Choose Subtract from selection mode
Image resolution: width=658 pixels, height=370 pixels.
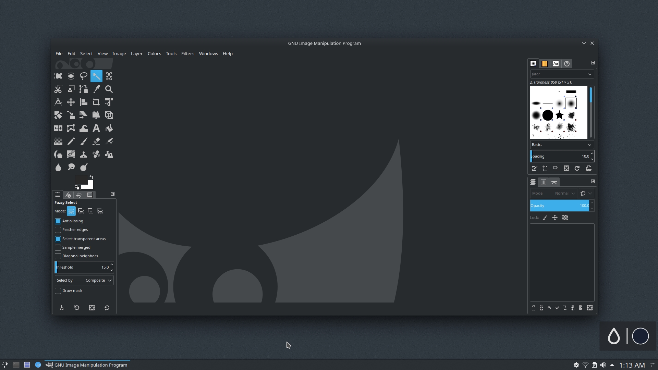point(90,211)
